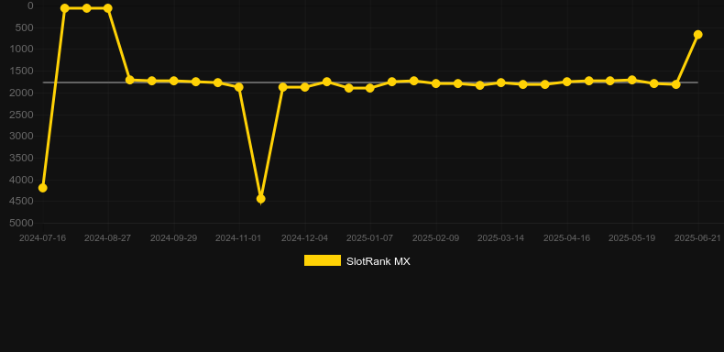Click the 500 y-axis label
Viewport: 724px width, 352px height.
(x=26, y=27)
